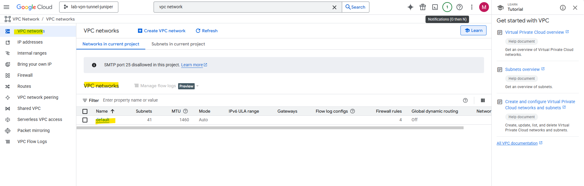Click the VPC Network breadcrumb link
584x186 pixels.
point(26,19)
